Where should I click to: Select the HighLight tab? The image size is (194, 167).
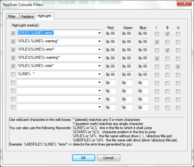click(44, 16)
